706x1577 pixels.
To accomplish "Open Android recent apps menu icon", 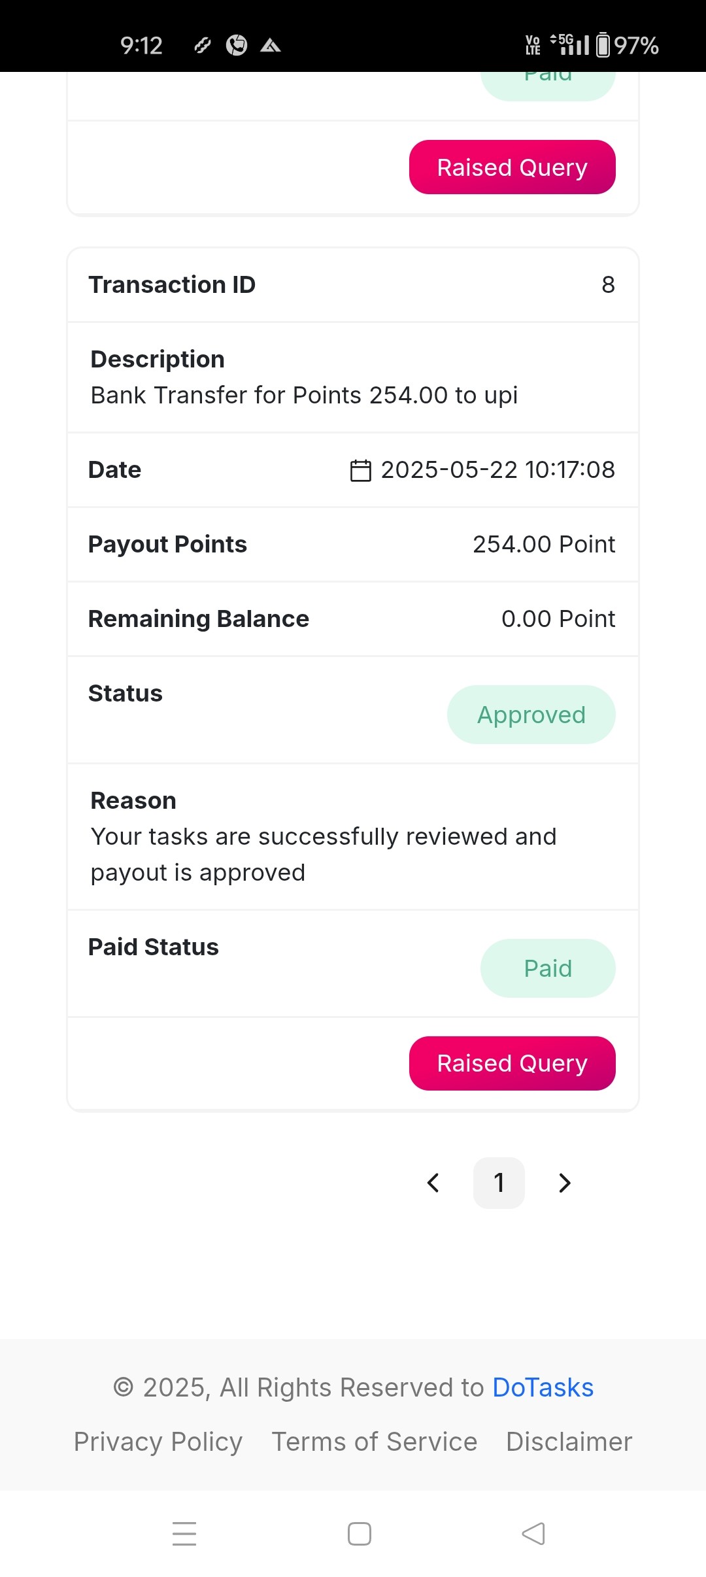I will 184,1534.
